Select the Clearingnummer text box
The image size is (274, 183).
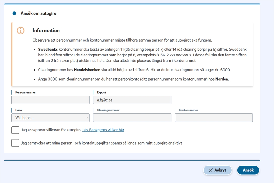[x=132, y=118]
